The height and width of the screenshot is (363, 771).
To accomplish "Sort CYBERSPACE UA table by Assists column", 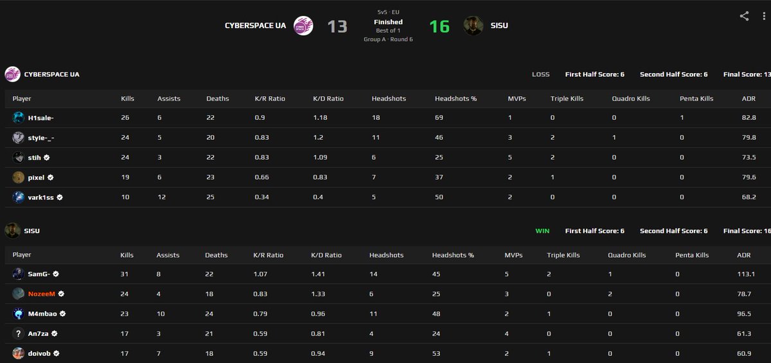I will (169, 99).
